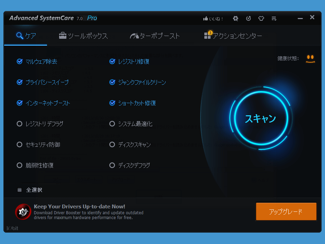Open the more options menu icon

coord(274,19)
